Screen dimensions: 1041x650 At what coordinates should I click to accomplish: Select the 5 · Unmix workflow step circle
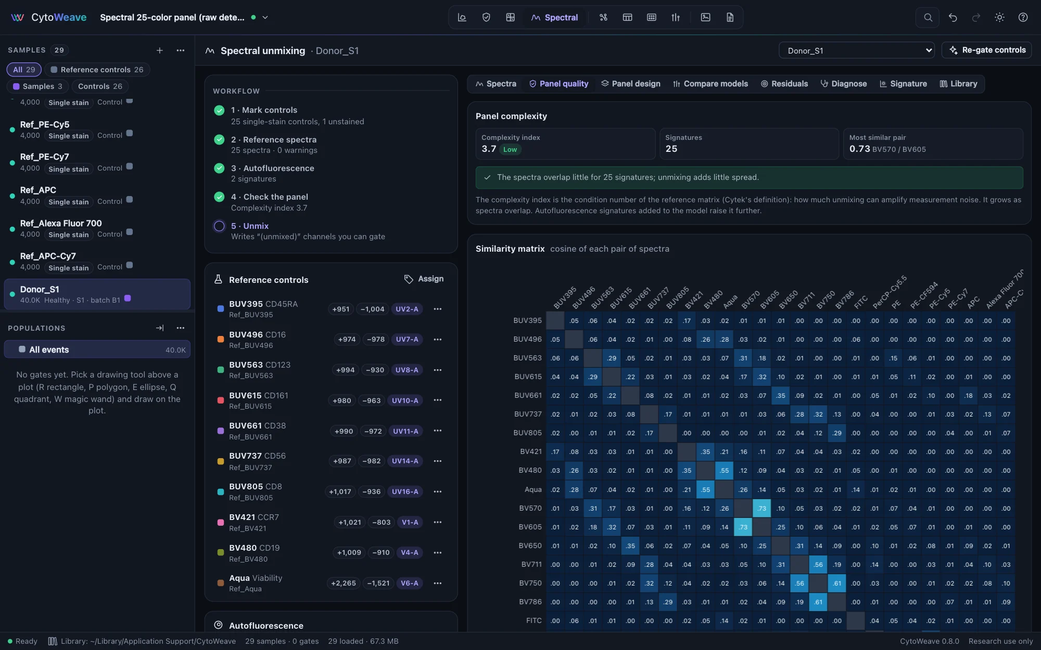click(219, 226)
